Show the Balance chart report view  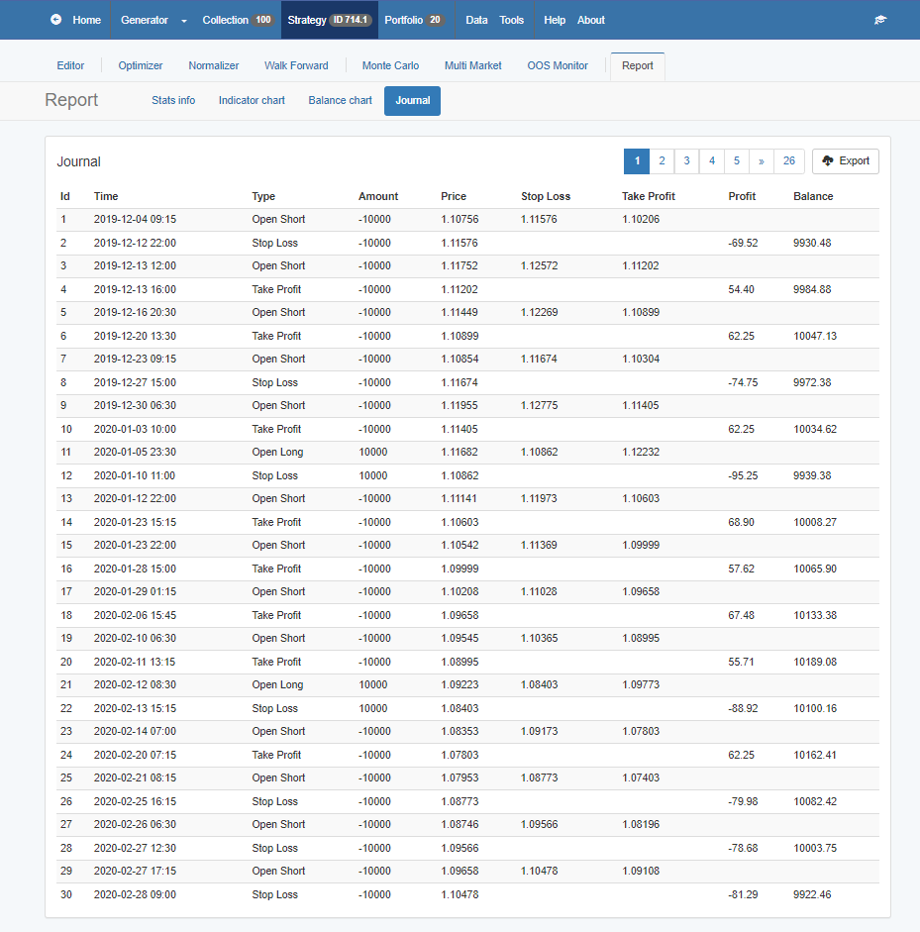coord(340,100)
